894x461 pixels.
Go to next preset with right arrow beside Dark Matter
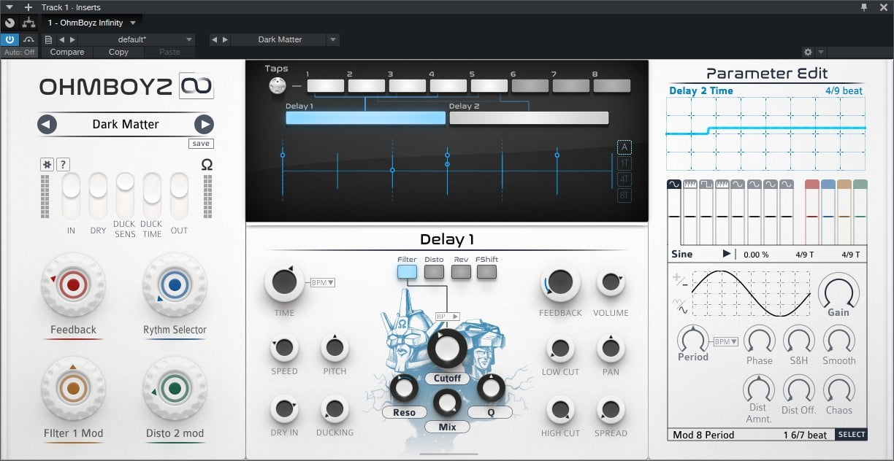pos(204,124)
